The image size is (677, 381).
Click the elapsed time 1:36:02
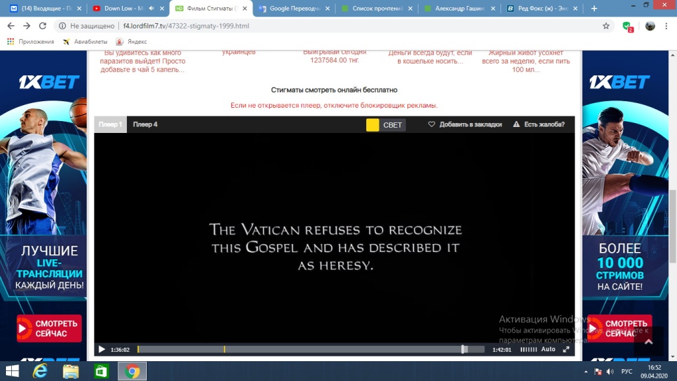pyautogui.click(x=120, y=349)
